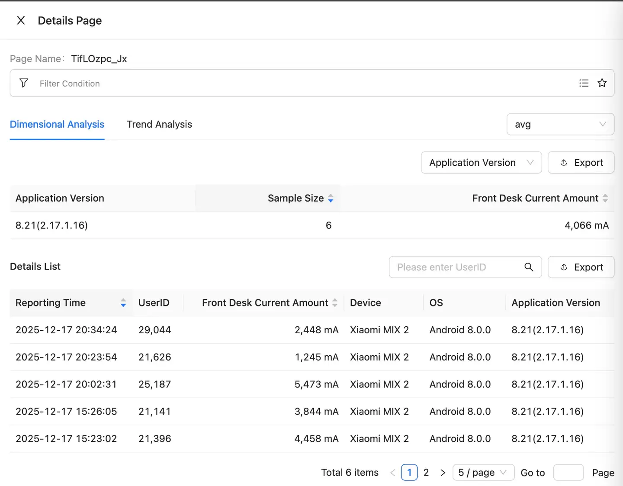Switch to the Trend Analysis tab
This screenshot has width=623, height=486.
pos(159,124)
